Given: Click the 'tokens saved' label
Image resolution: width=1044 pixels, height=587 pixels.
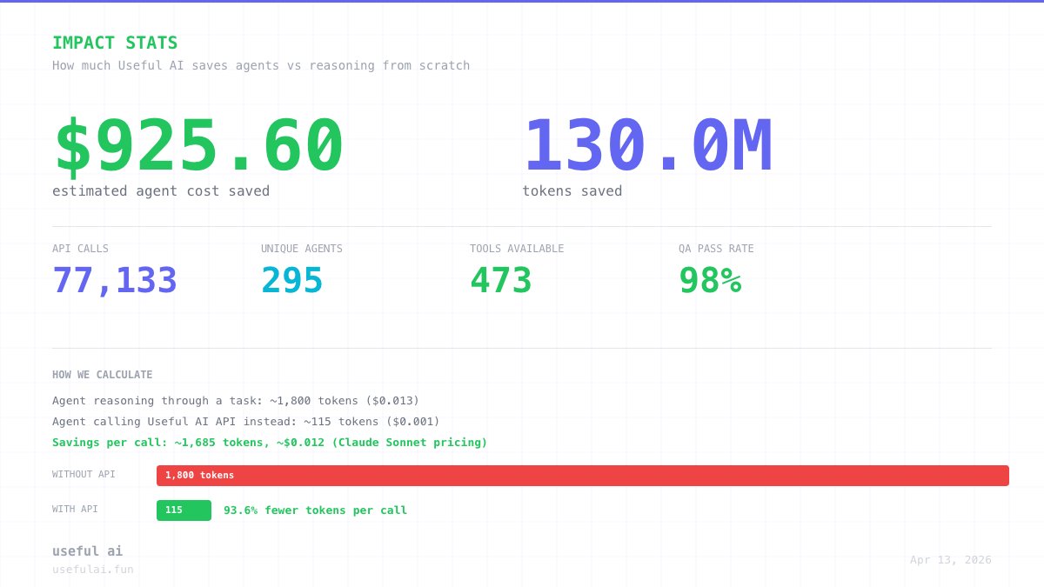Looking at the screenshot, I should 572,190.
